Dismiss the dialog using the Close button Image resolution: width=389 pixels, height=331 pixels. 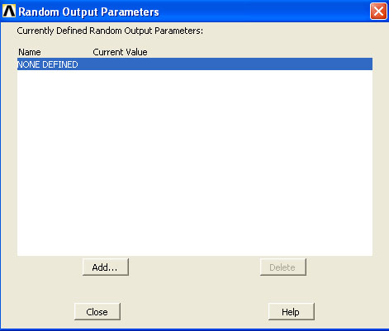click(97, 311)
